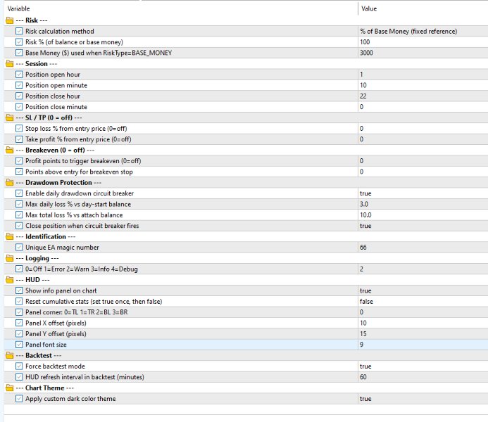Select the Logging group row label
The width and height of the screenshot is (488, 422).
[42, 258]
